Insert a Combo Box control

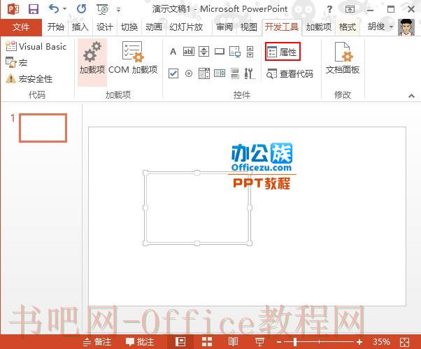point(220,73)
